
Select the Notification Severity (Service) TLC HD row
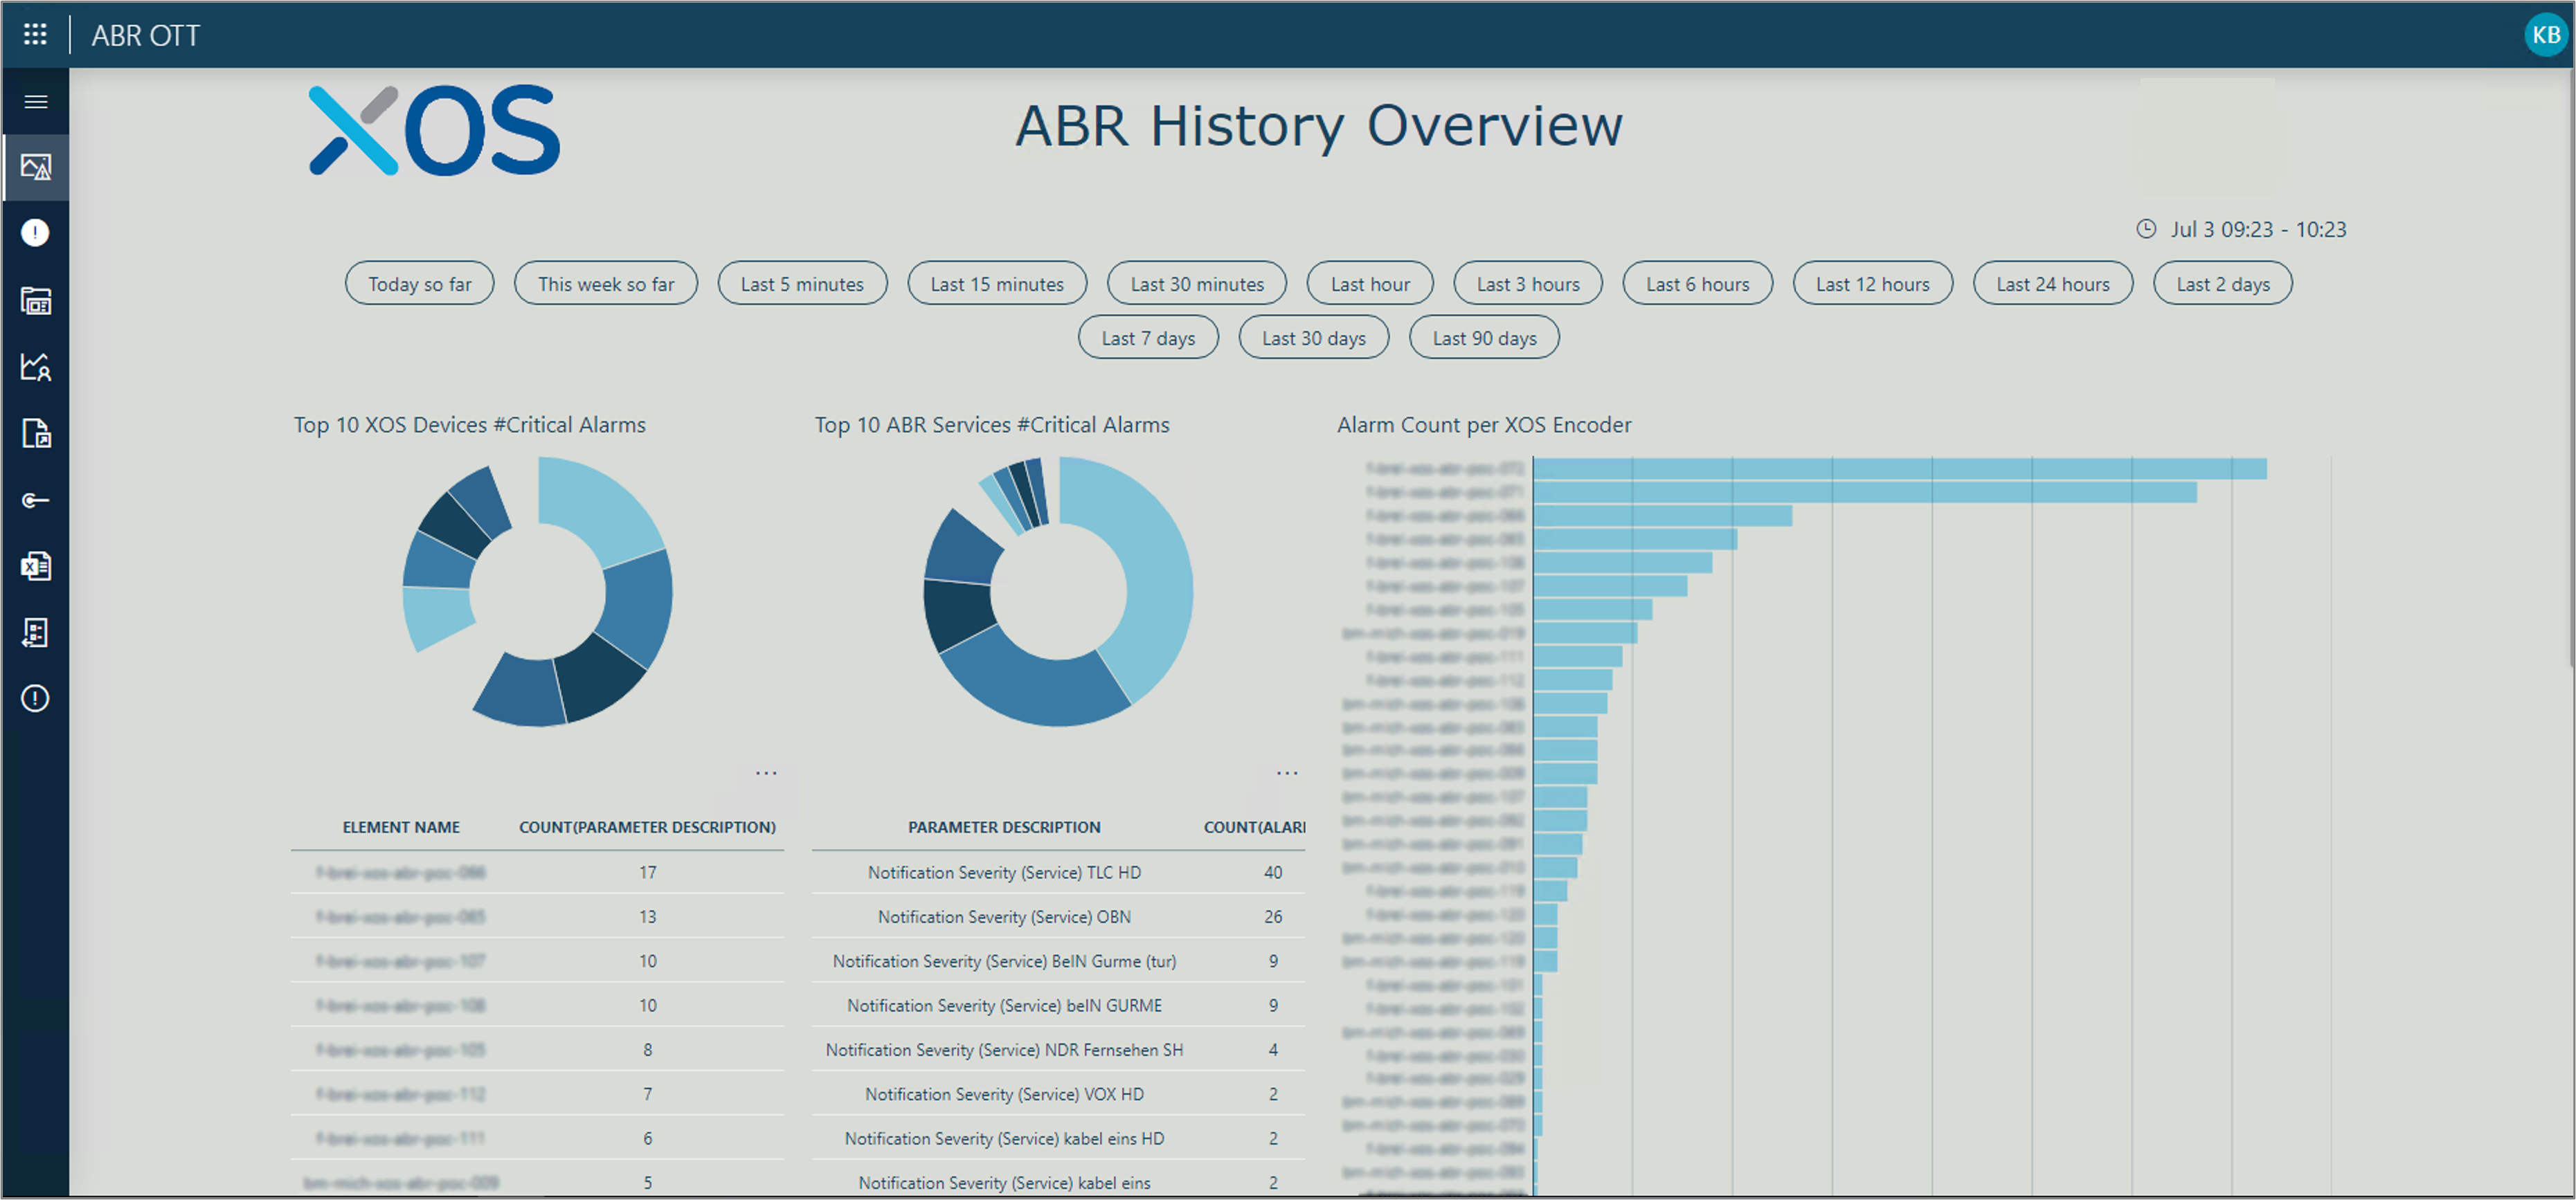click(1058, 872)
